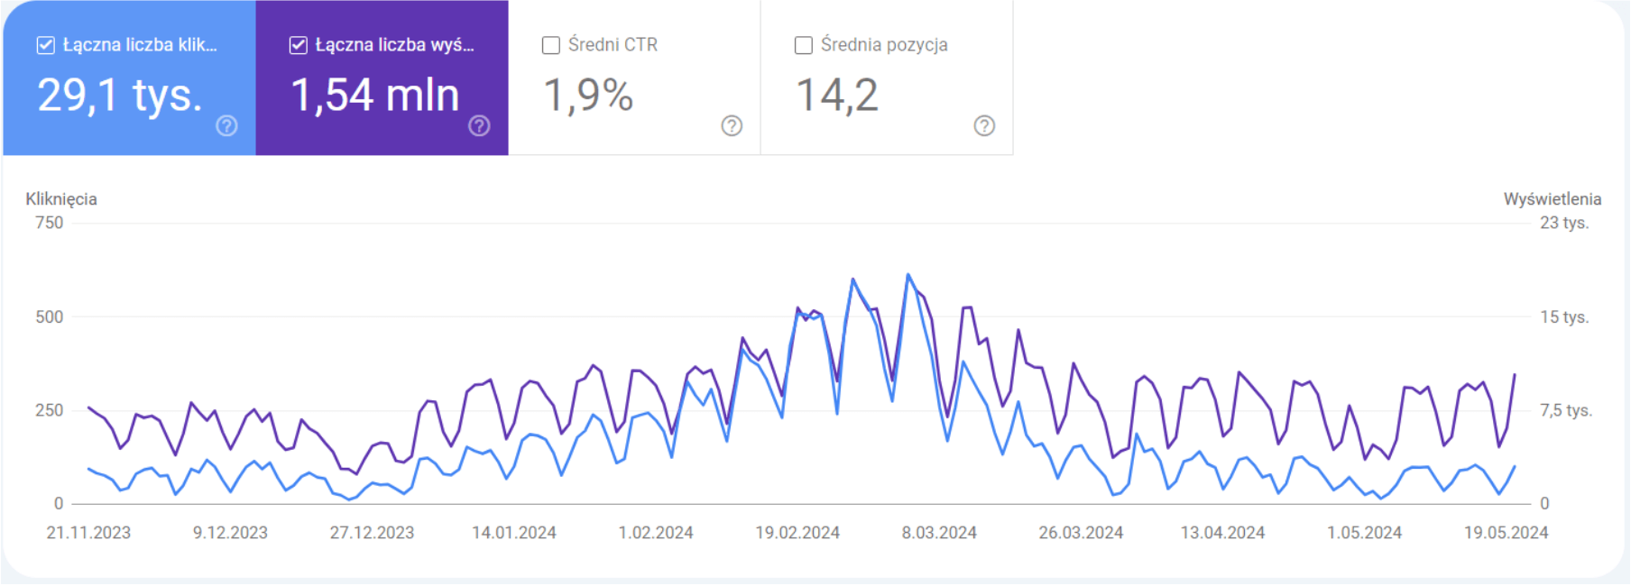Click the 750 clicks axis value
Screen dimensions: 1631x586
pos(50,223)
